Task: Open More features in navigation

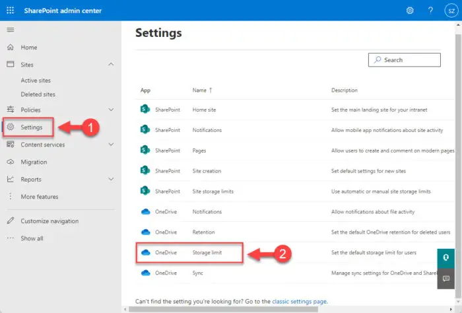Action: click(x=40, y=196)
